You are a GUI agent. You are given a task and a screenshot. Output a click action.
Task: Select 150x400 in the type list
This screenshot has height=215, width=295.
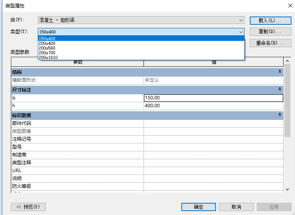141,39
